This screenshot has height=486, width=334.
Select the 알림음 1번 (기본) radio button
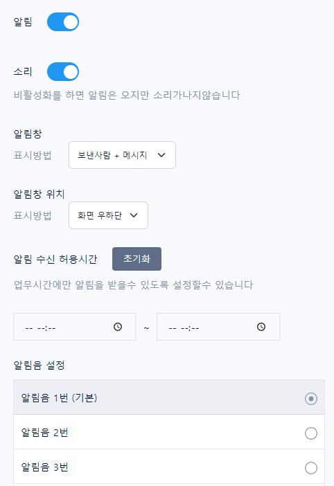[x=311, y=399]
